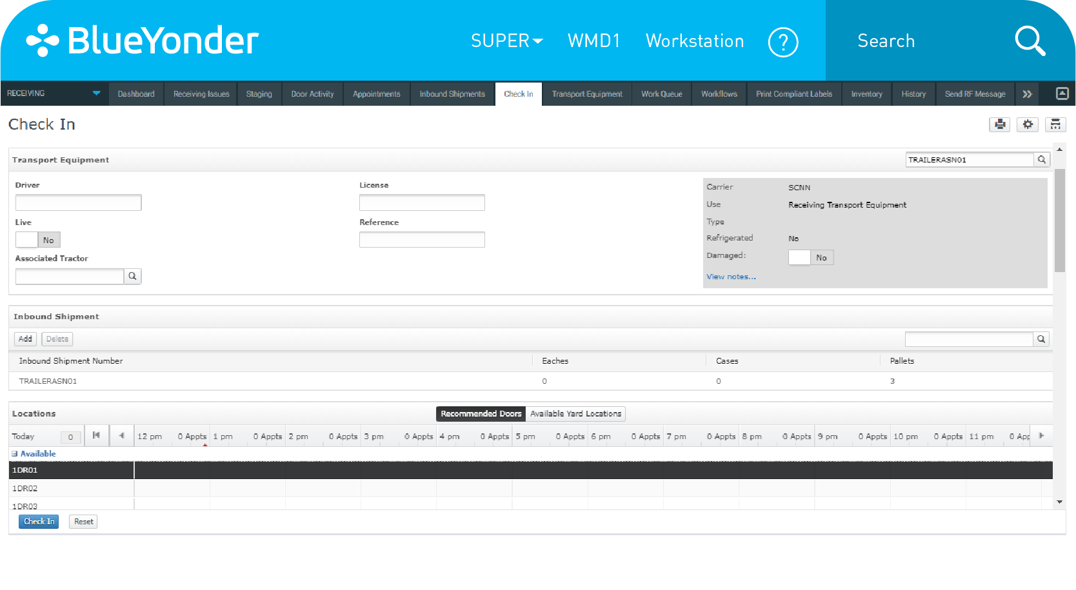Select the TRAILERASN01 shipment row
This screenshot has height=590, width=1076.
tap(531, 381)
